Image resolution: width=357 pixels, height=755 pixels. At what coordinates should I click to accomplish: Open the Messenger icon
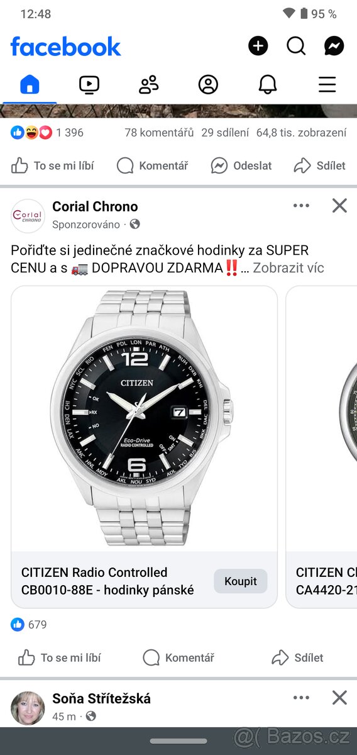[x=334, y=46]
